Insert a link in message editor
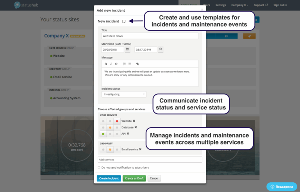This screenshot has height=192, width=300. [137, 64]
